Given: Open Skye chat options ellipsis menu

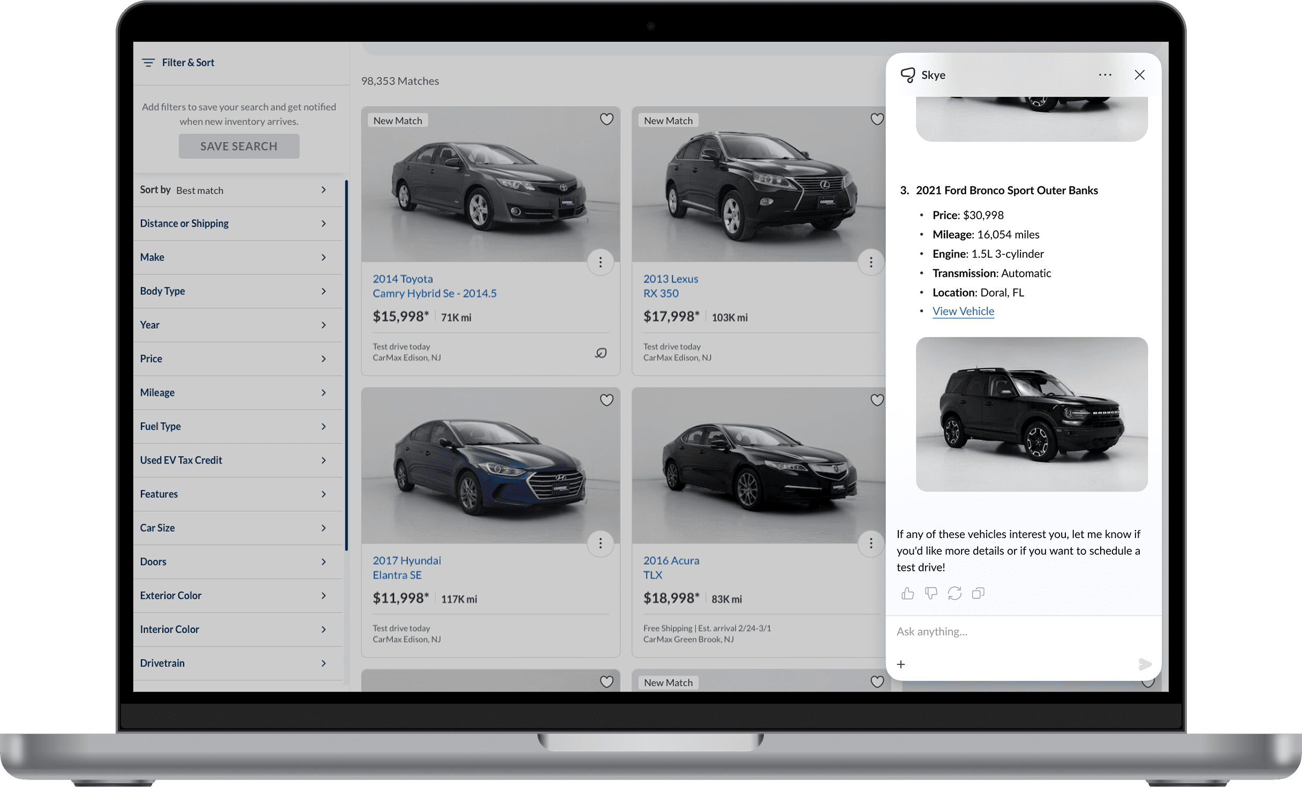Looking at the screenshot, I should (1105, 75).
